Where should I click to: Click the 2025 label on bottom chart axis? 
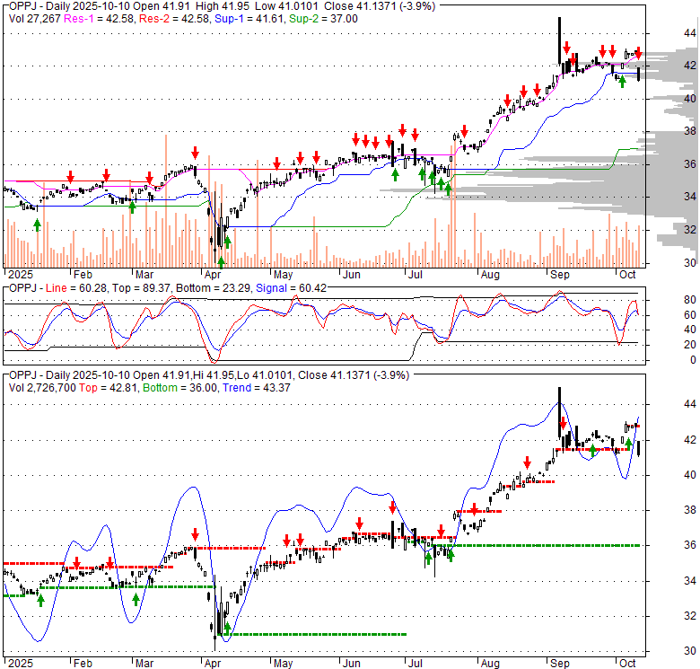[21, 664]
